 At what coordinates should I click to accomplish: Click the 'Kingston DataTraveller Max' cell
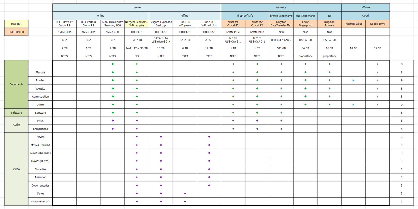[x=281, y=24]
